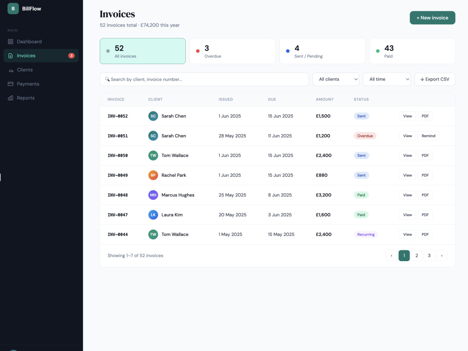Click Marcus Hughes MH avatar

(x=153, y=195)
